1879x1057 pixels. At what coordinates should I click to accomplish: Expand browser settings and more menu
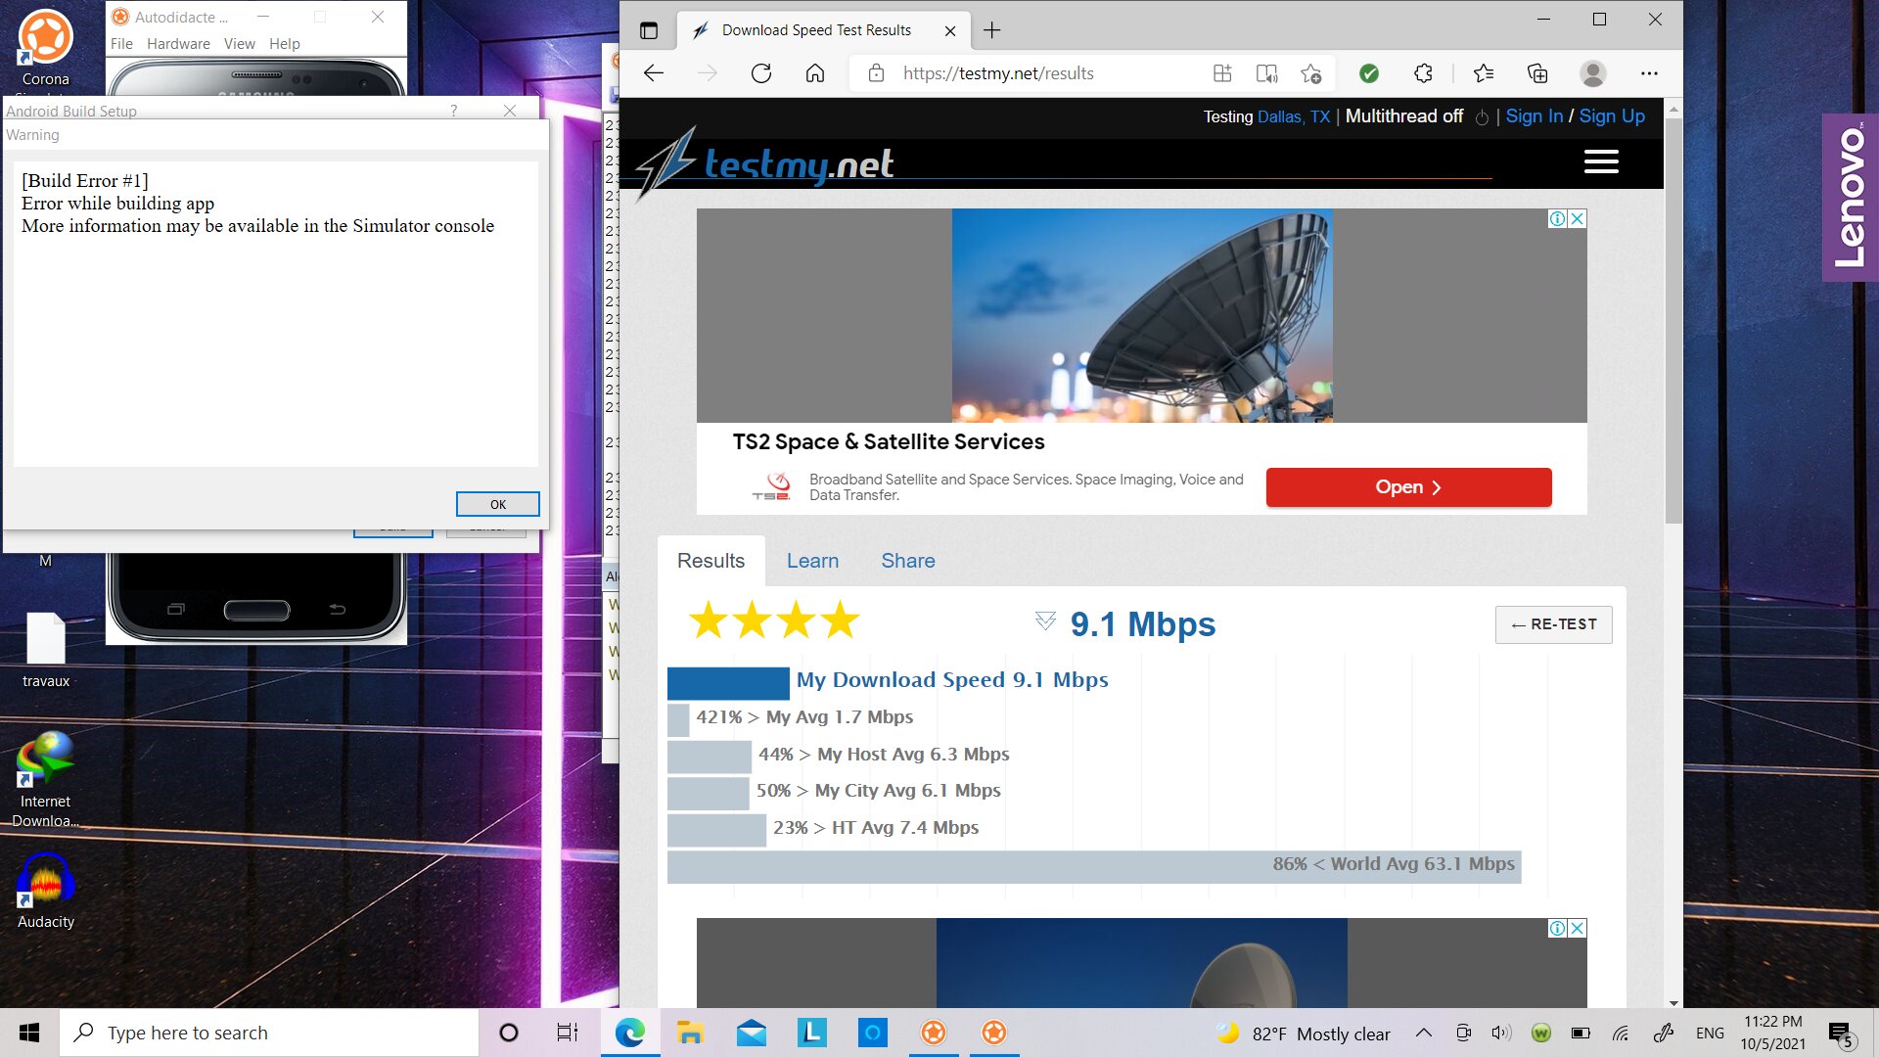1649,73
